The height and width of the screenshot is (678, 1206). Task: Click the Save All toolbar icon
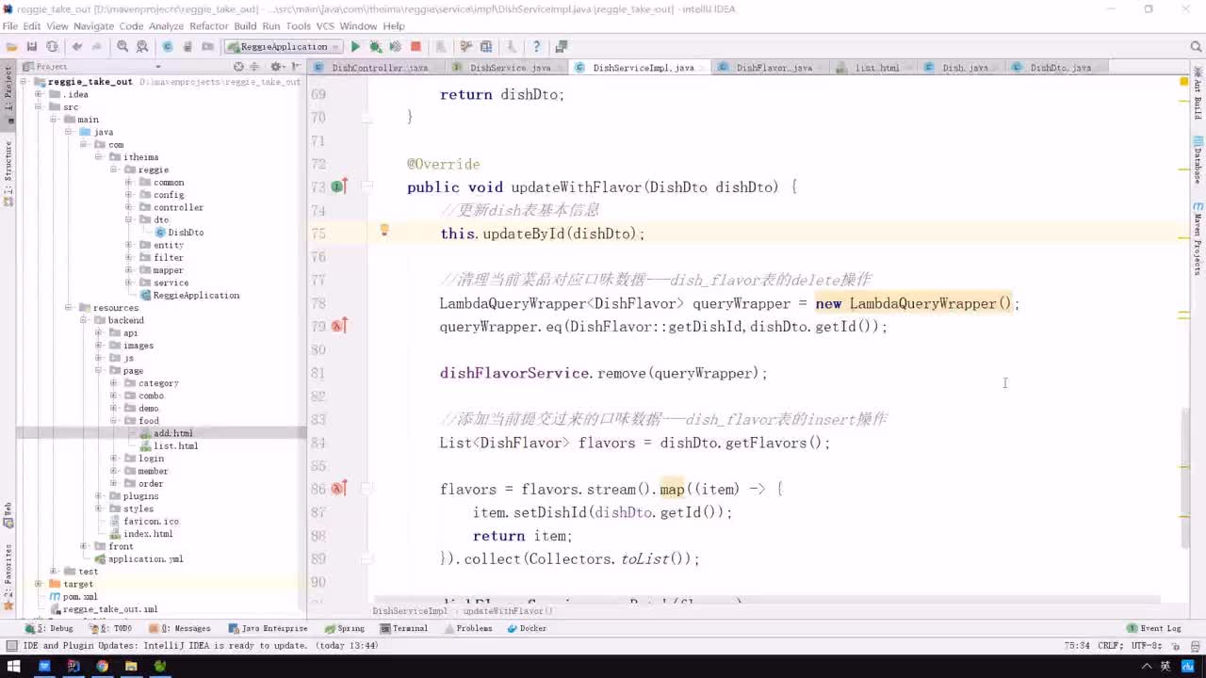pos(32,46)
